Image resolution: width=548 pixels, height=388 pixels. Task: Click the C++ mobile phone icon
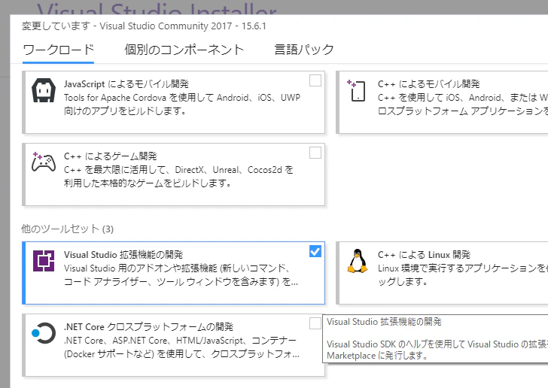[356, 90]
